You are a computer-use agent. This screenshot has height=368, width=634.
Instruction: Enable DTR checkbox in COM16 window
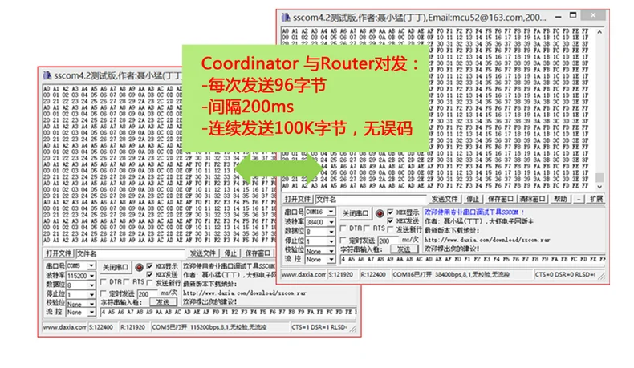[x=343, y=228]
